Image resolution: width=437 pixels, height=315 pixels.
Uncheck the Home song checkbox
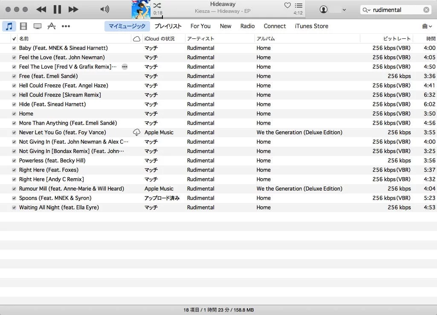pyautogui.click(x=14, y=114)
